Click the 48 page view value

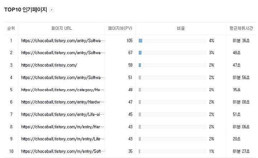click(x=130, y=90)
